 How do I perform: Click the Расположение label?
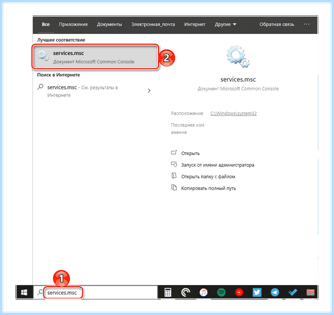pos(187,113)
